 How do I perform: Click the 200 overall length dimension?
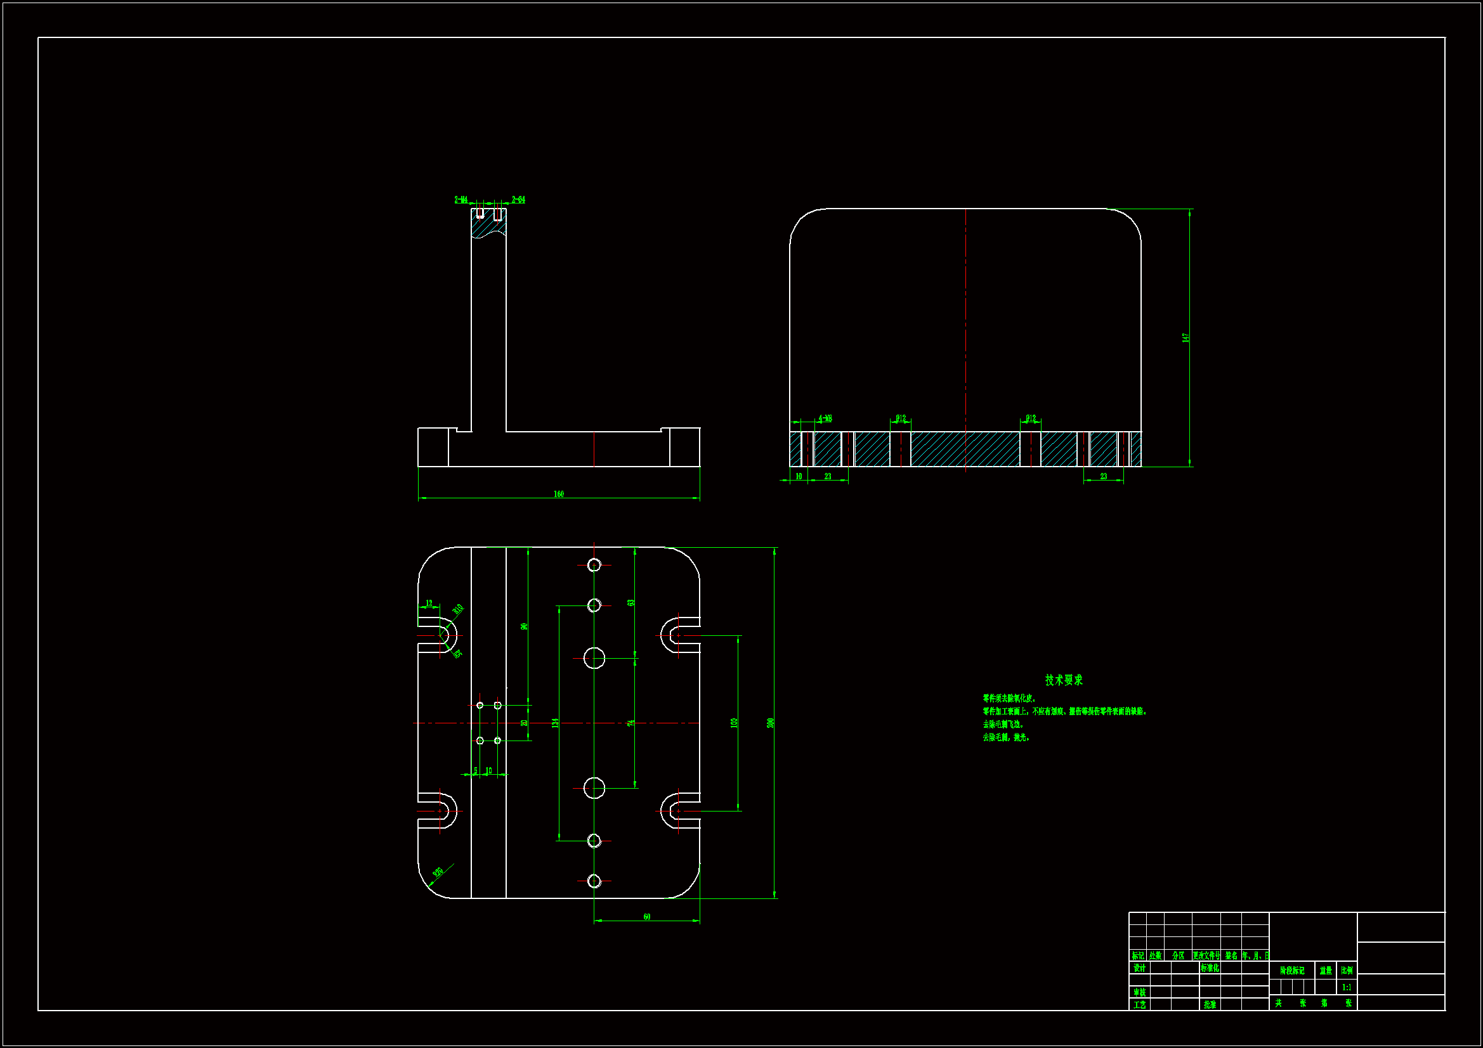(770, 723)
